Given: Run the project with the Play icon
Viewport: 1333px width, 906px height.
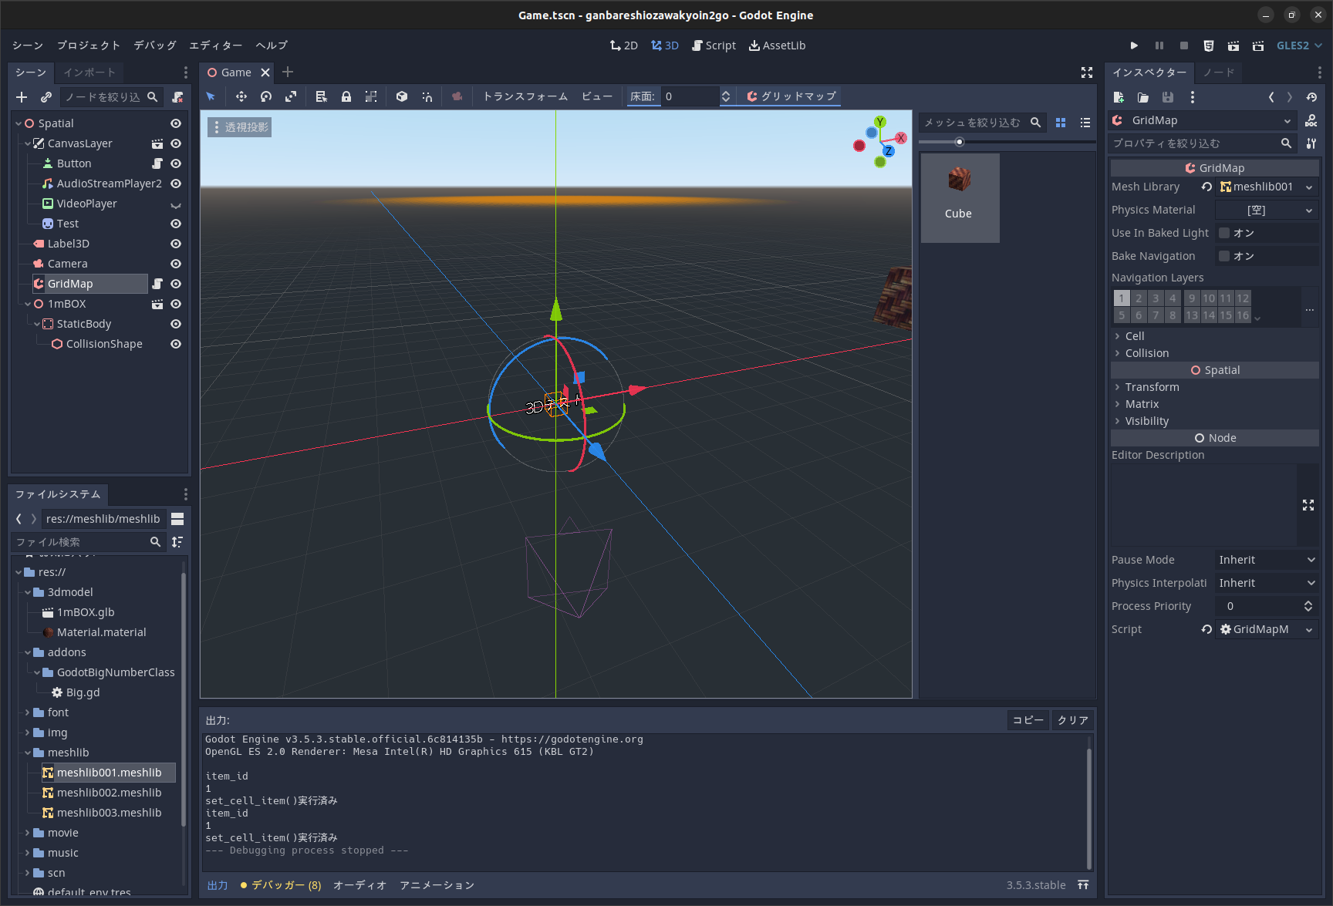Looking at the screenshot, I should [1134, 45].
